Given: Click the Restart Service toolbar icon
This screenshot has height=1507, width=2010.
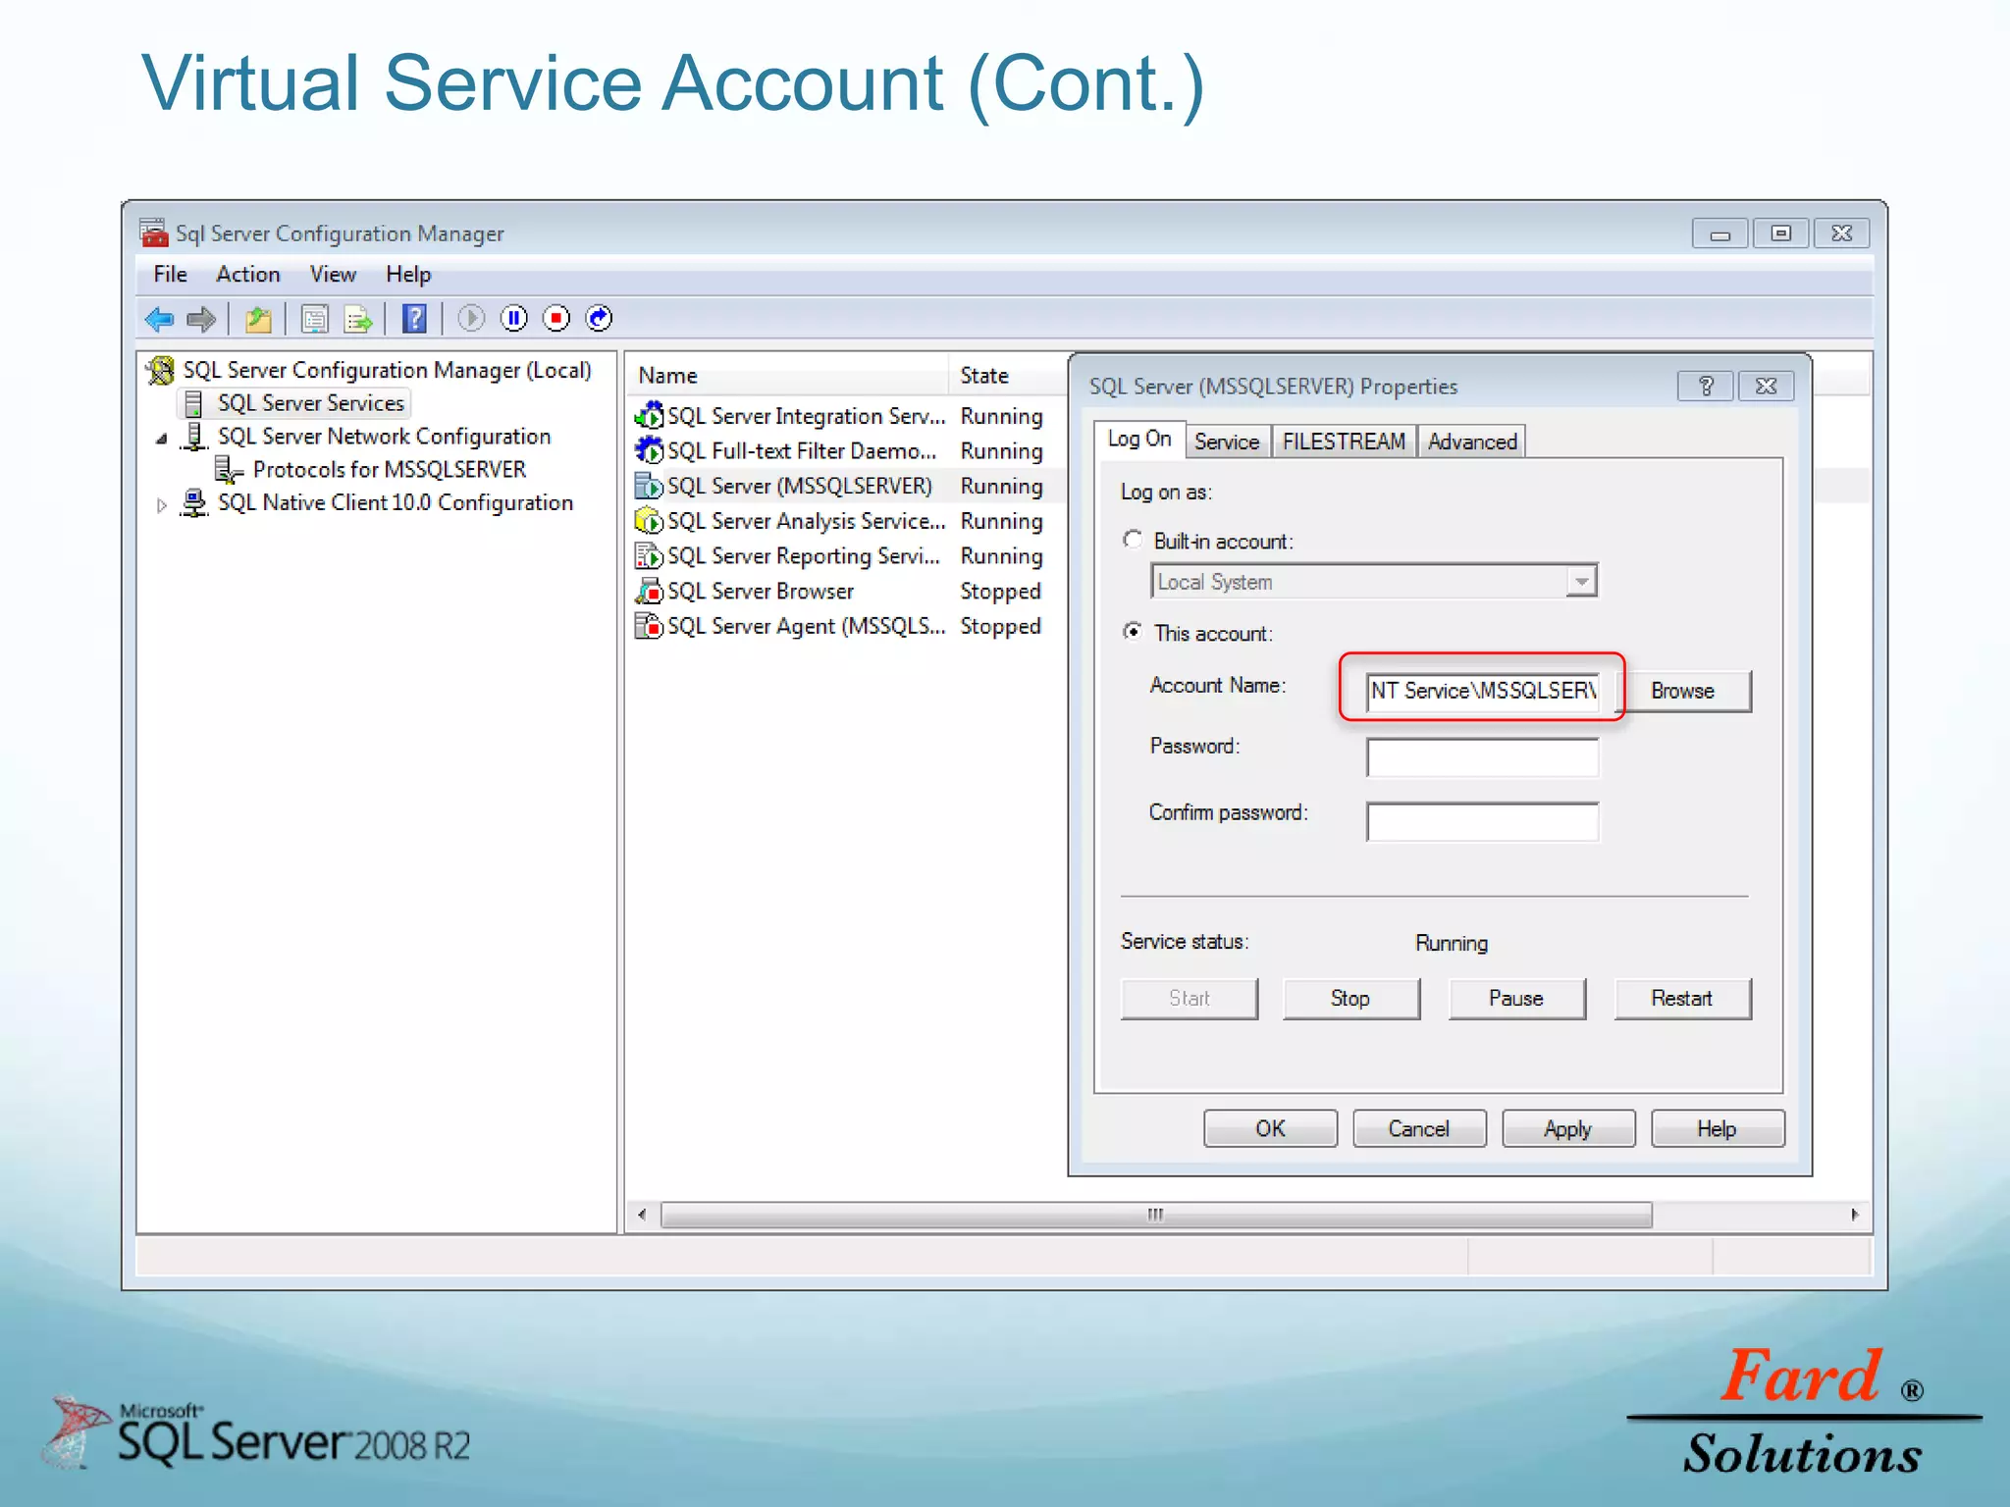Looking at the screenshot, I should 599,318.
